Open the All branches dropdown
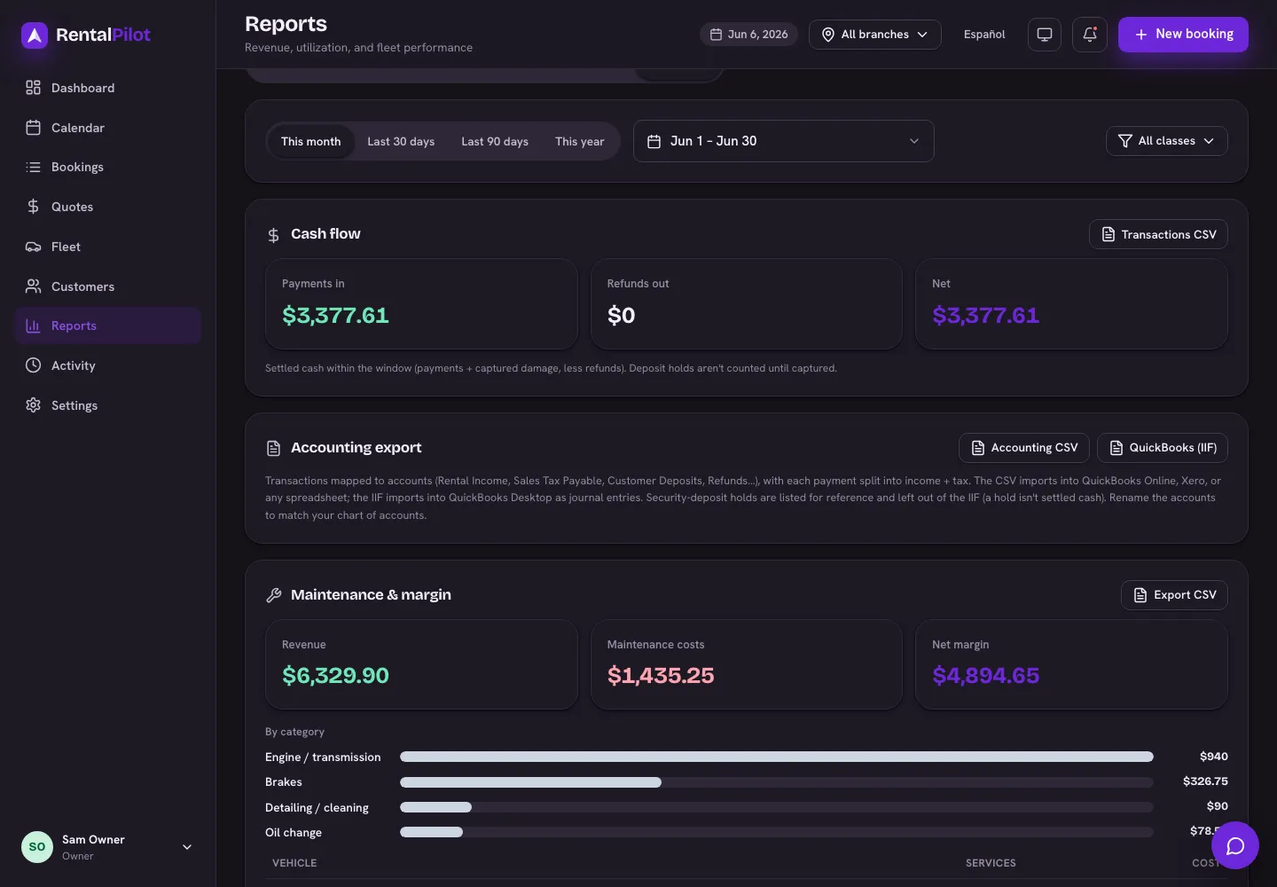Viewport: 1277px width, 887px height. click(874, 35)
